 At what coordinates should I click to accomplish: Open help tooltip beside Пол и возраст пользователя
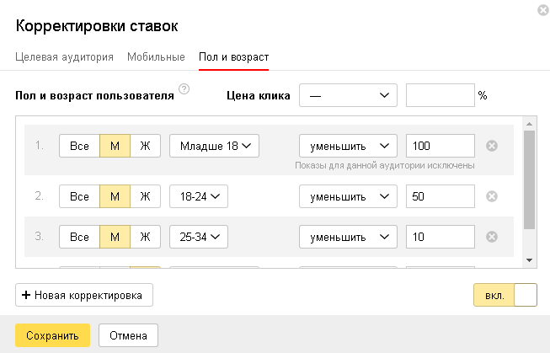coord(184,89)
